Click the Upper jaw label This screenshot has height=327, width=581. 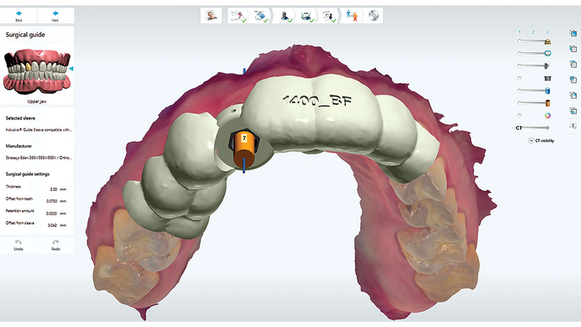[x=37, y=102]
